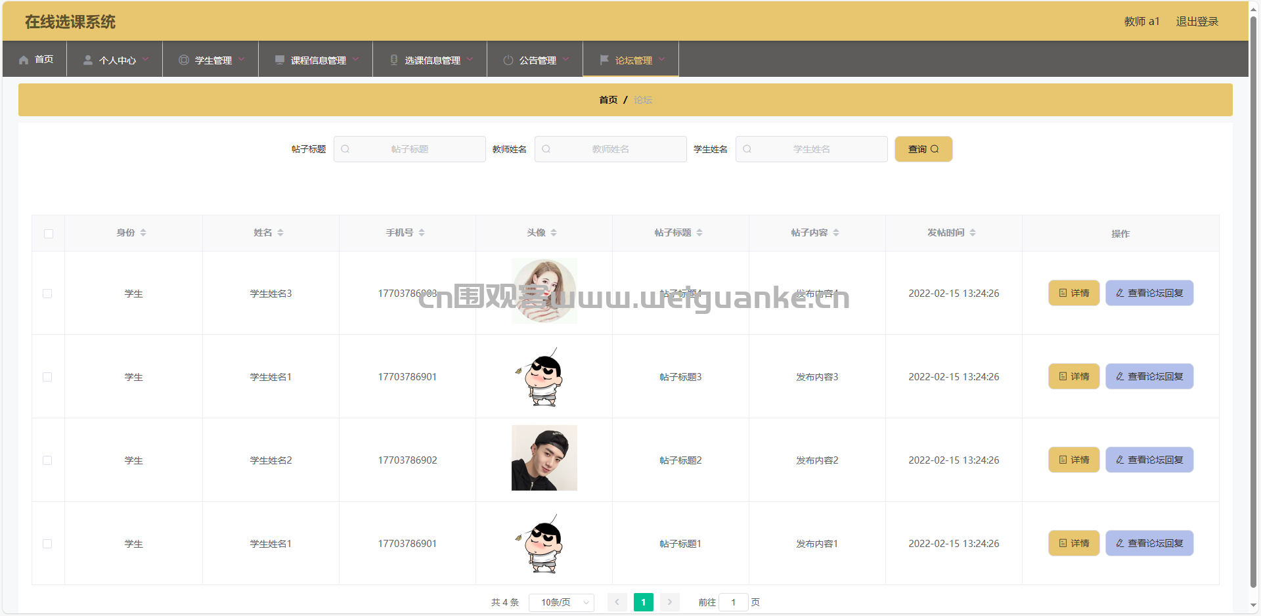Select the checkbox for 学生姓名3 row
The width and height of the screenshot is (1261, 616).
coord(47,294)
